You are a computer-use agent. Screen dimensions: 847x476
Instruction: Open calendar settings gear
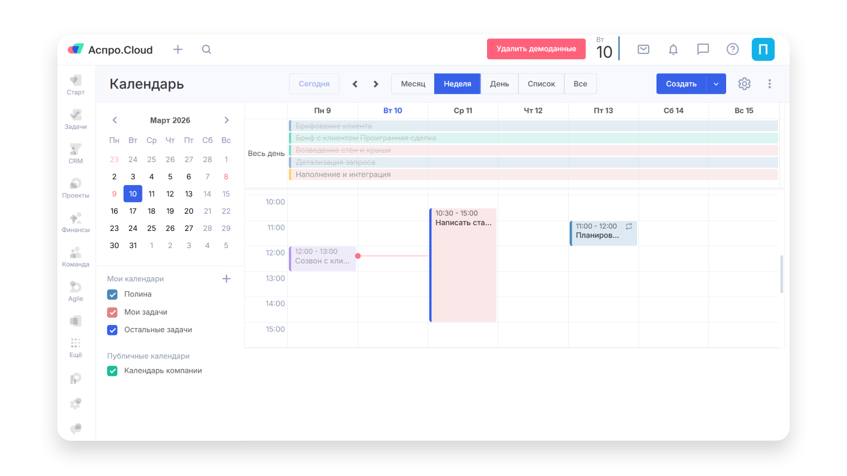pos(744,84)
